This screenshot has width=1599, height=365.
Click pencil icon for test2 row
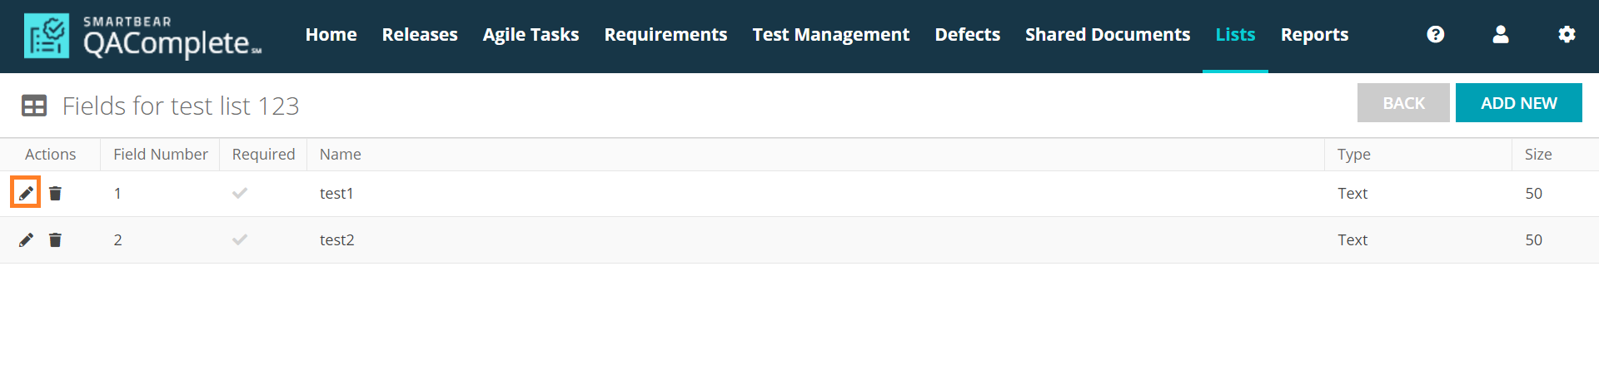tap(26, 240)
